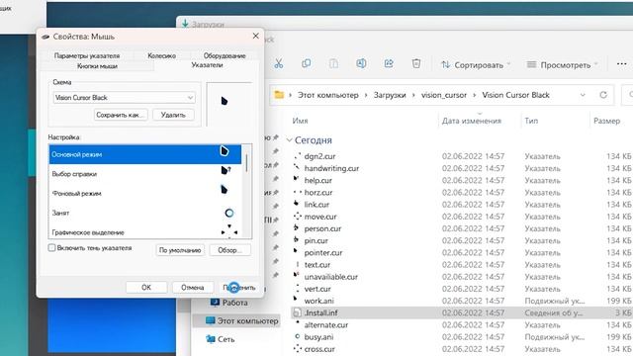Click the Отмена cancel button
The image size is (633, 356).
192,288
